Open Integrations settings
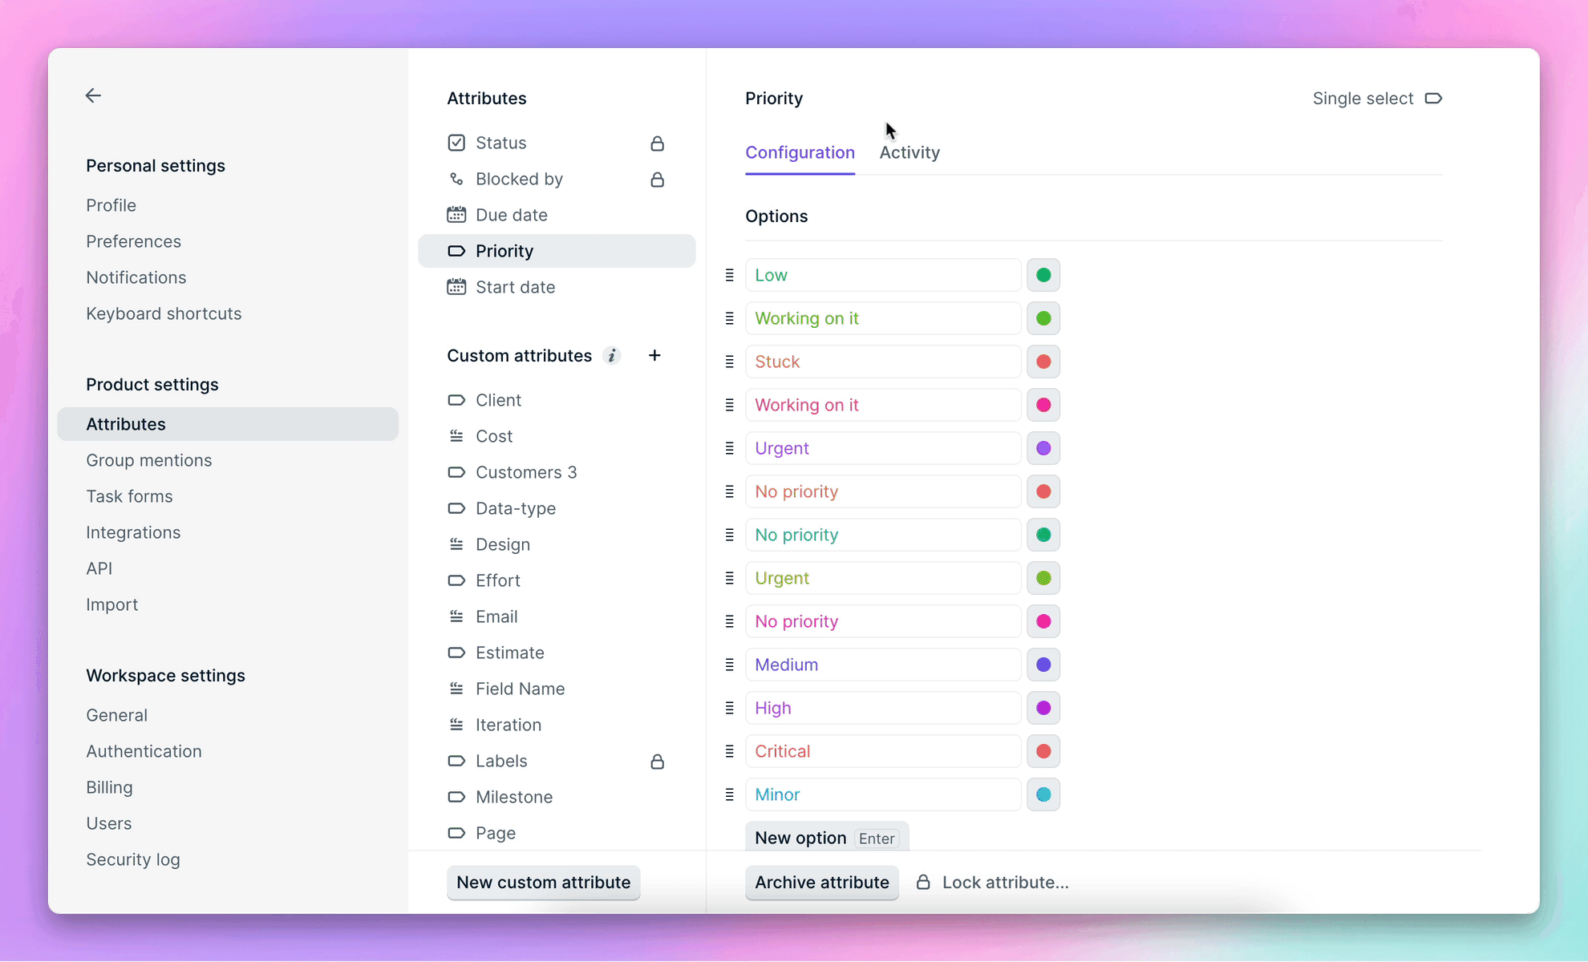 133,532
